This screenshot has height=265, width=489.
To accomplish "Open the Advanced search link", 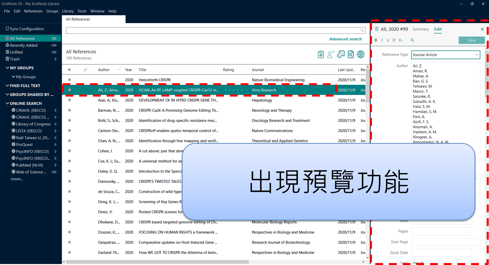I will [x=346, y=39].
